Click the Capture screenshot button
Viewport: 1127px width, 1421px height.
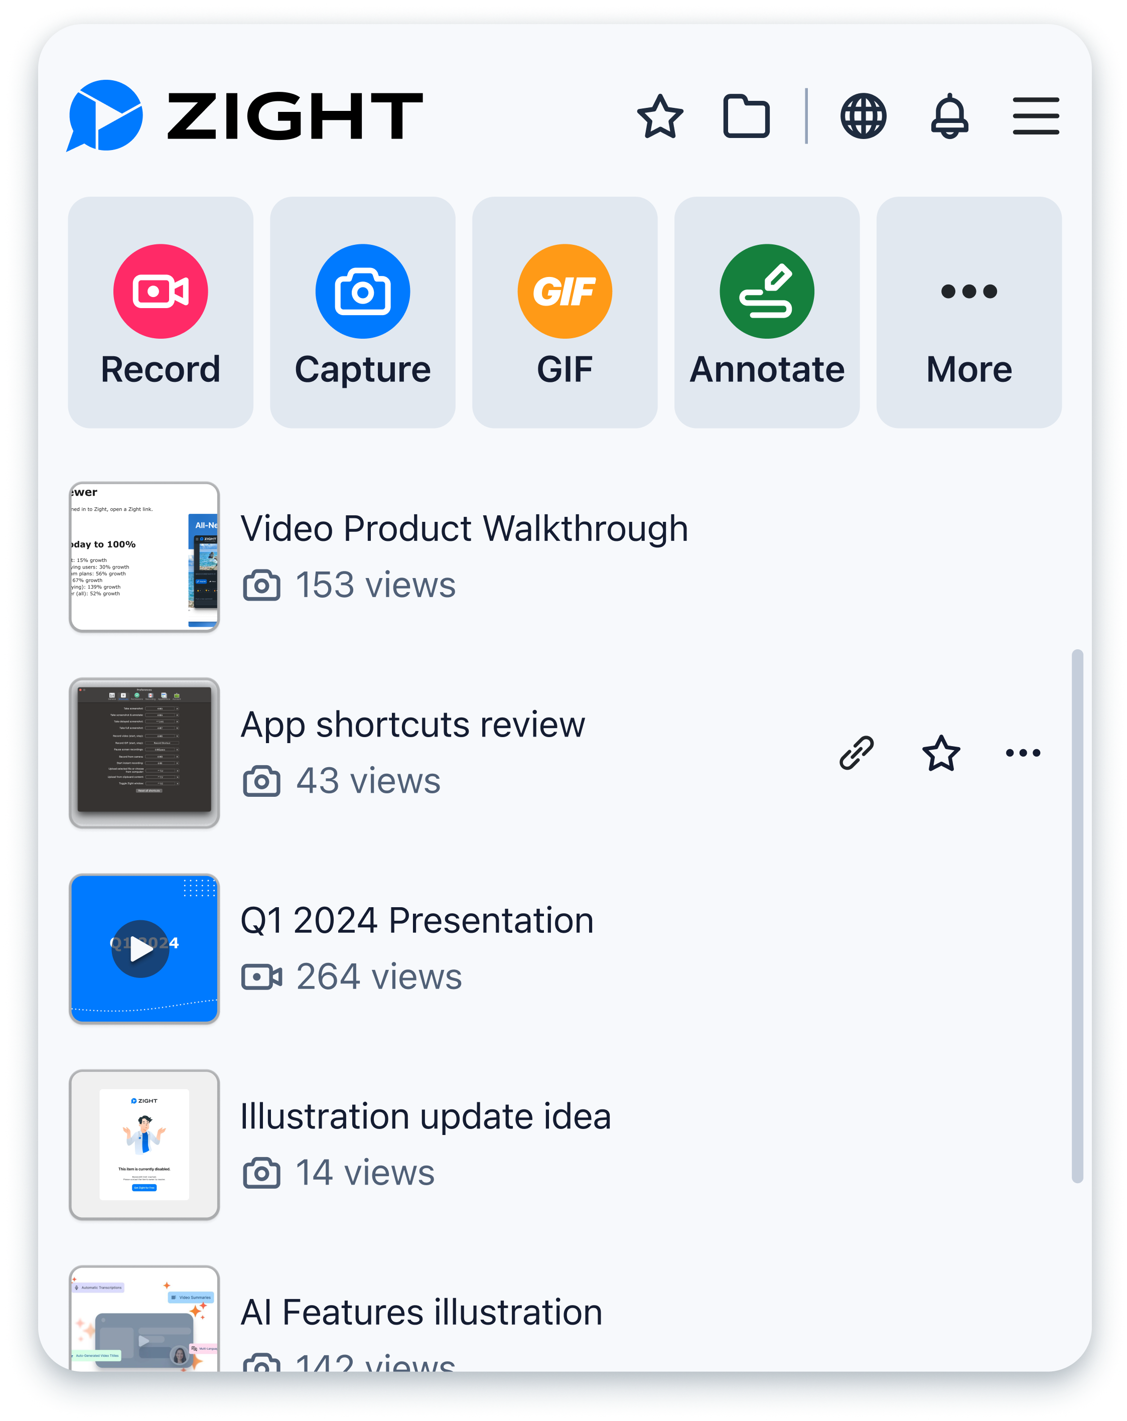362,313
